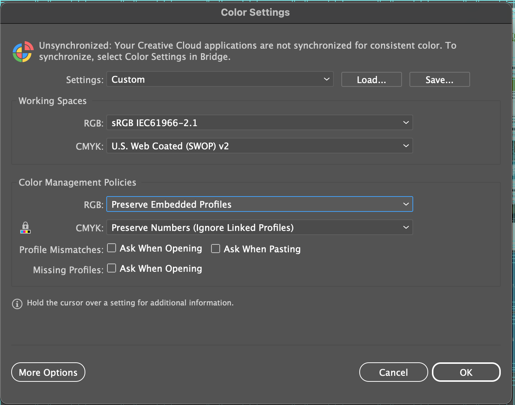Expand the RGB working space chevron
This screenshot has width=515, height=405.
406,122
